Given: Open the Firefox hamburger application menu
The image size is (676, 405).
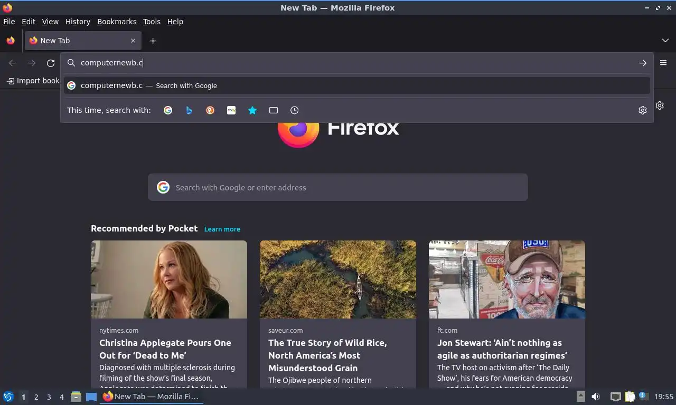Looking at the screenshot, I should click(663, 63).
